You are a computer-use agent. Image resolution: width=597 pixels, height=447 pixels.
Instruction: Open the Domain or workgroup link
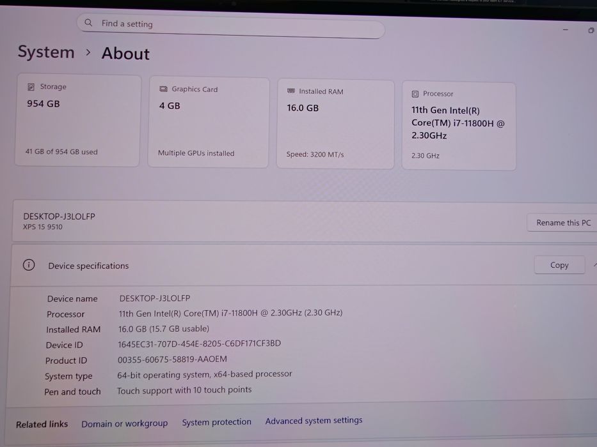[x=125, y=423]
